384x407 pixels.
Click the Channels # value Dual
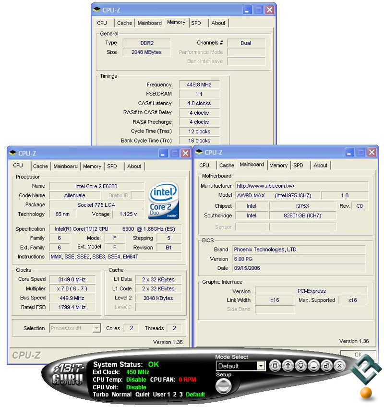tap(246, 43)
